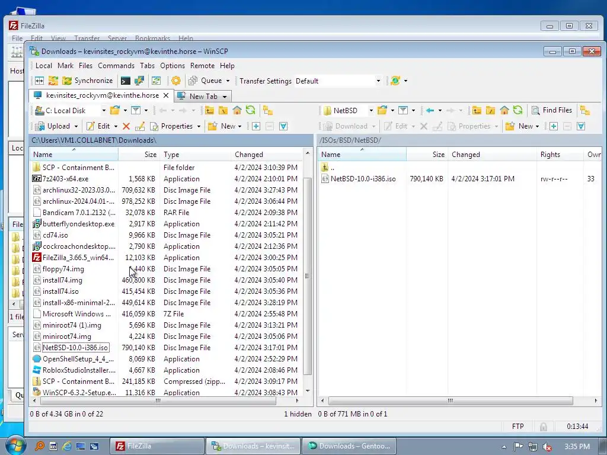
Task: Switch to Downloads – Gentoo taskbar window
Action: tap(350, 446)
